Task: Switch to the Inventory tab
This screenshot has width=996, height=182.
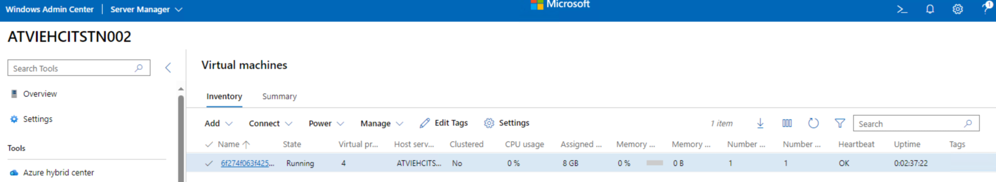Action: click(224, 96)
